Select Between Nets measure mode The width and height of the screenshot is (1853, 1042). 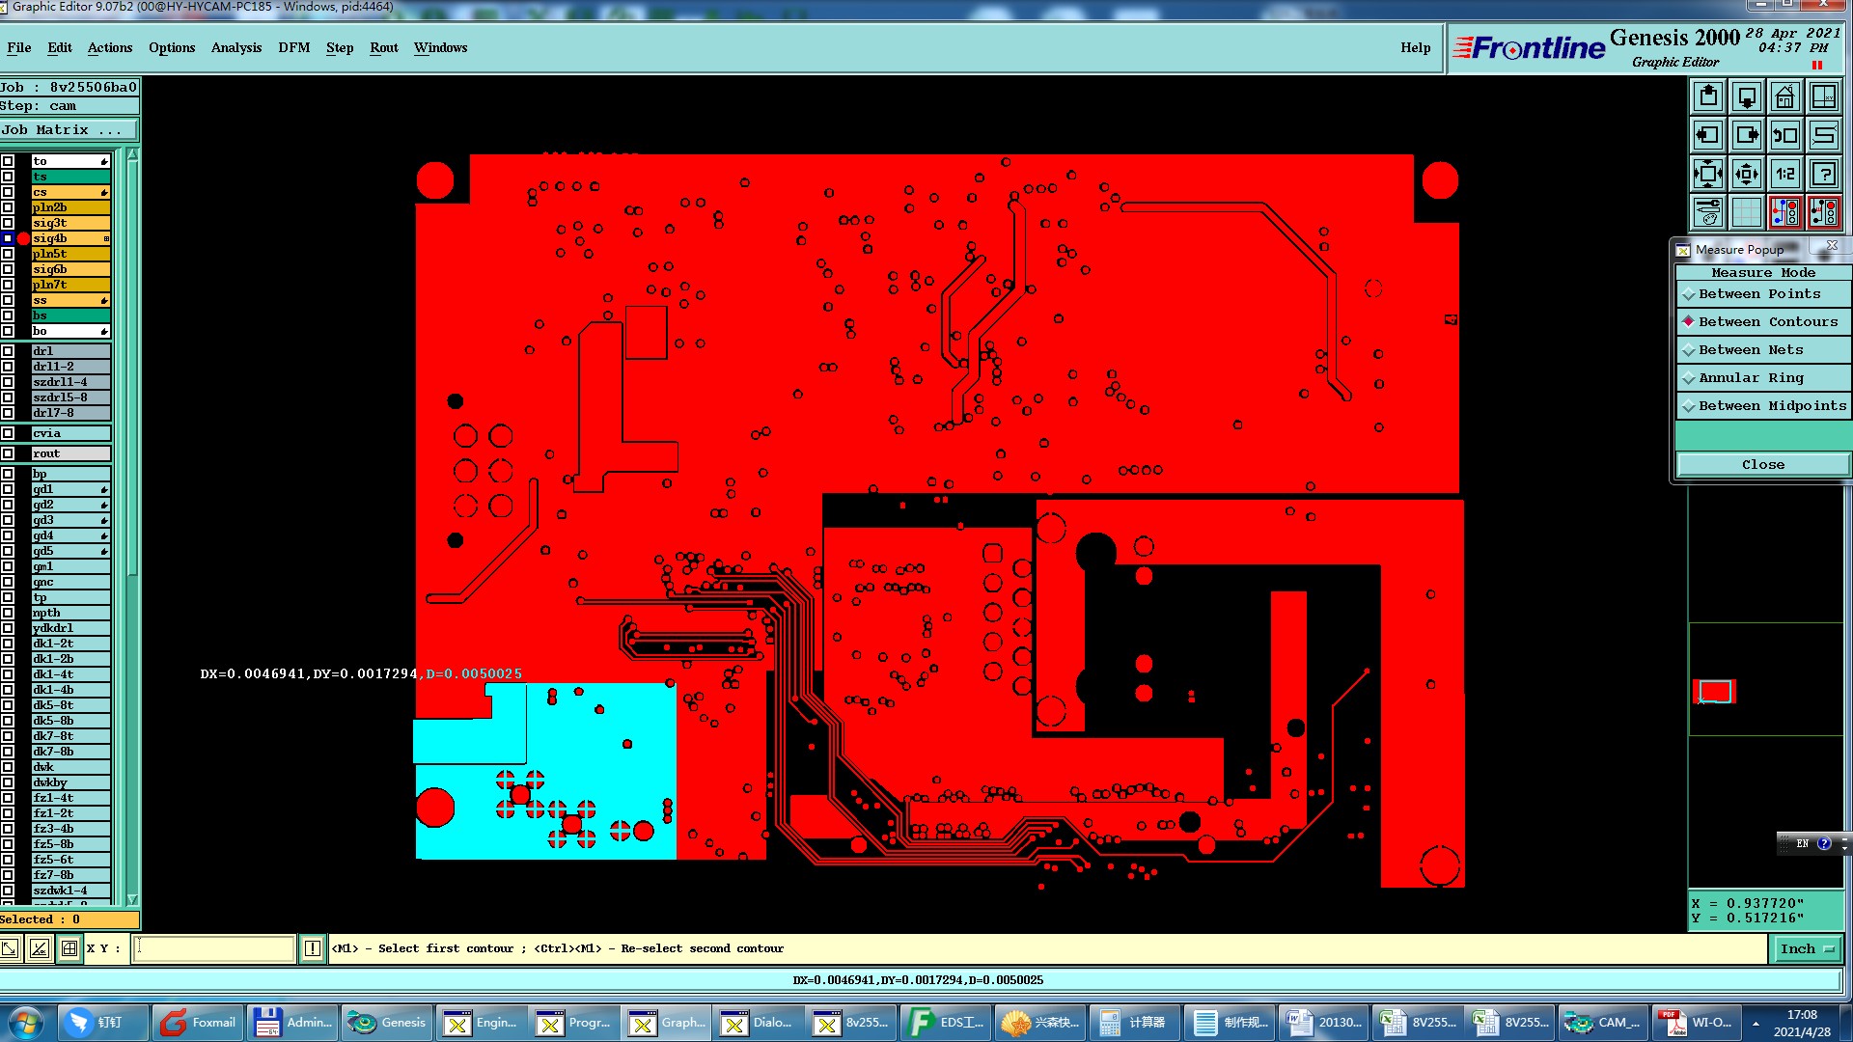click(1751, 350)
